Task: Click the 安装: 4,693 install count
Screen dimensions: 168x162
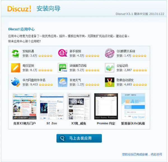Action: click(124, 85)
